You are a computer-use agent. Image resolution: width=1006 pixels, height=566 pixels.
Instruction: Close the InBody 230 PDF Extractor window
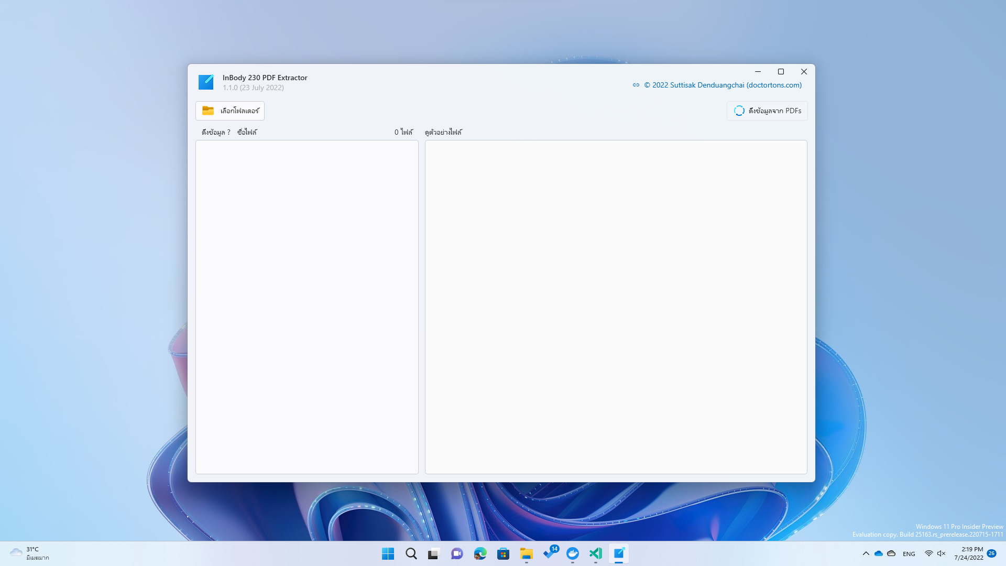pyautogui.click(x=804, y=72)
